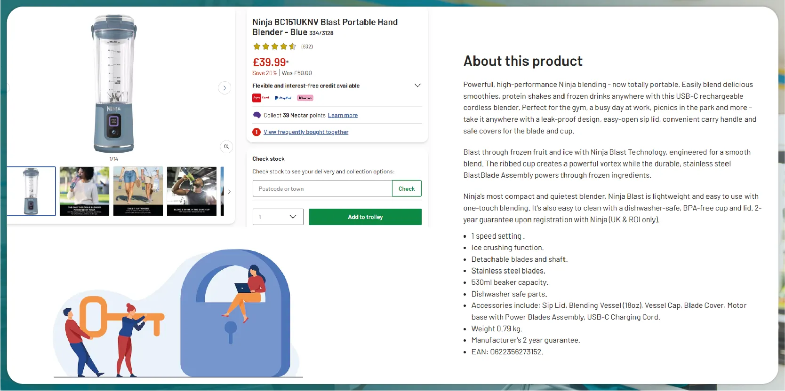Screen dimensions: 785x391
Task: Select the woman drinking thumbnail
Action: click(85, 191)
